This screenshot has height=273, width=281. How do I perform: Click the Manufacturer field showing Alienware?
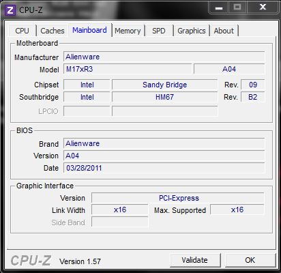coord(164,57)
